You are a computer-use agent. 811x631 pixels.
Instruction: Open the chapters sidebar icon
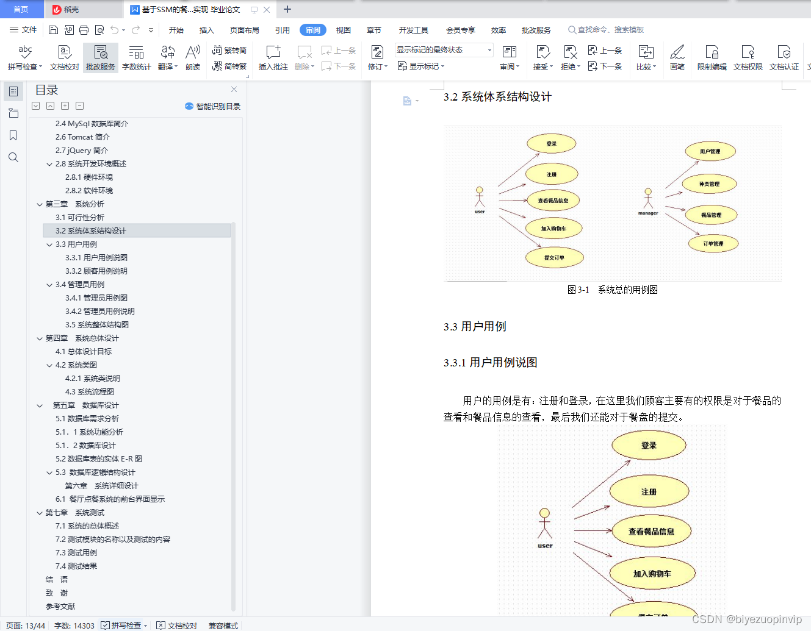tap(13, 113)
